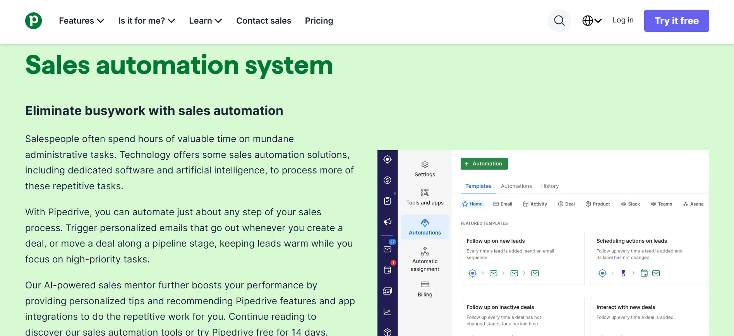The height and width of the screenshot is (336, 734).
Task: Select the Deal template filter
Action: point(566,204)
